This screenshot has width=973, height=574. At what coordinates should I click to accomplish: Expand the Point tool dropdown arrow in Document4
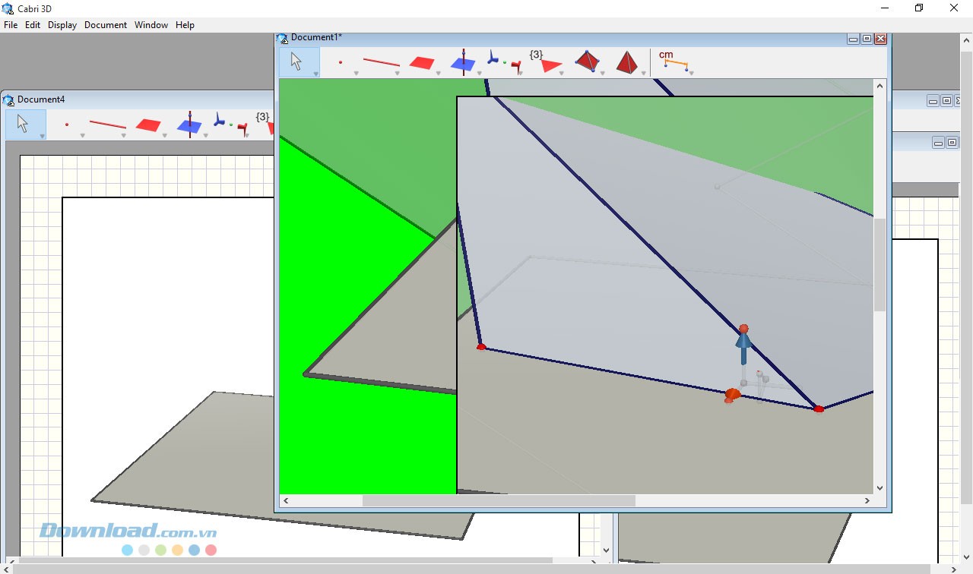(x=82, y=136)
